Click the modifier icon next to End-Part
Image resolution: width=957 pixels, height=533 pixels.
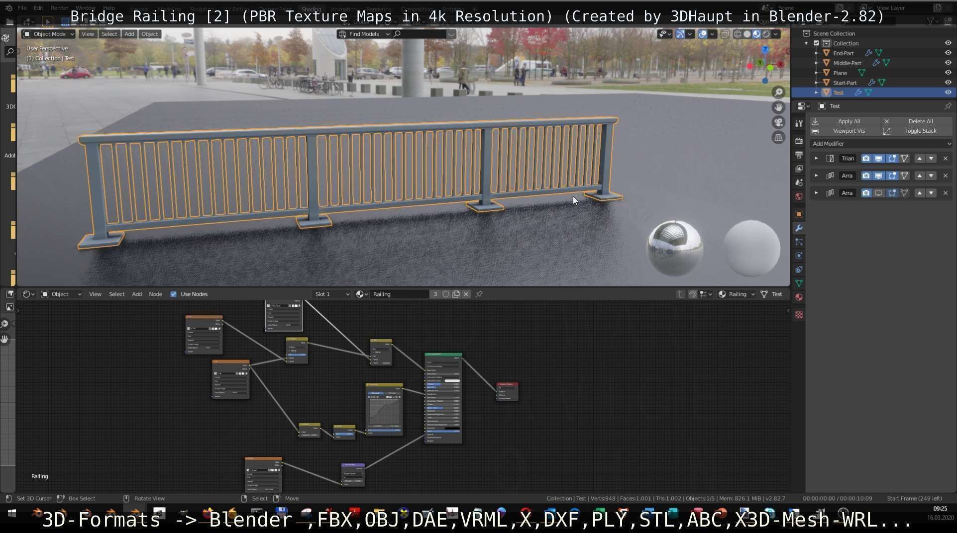[x=868, y=53]
